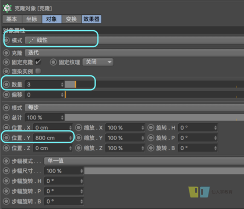Screen dimensions: 244x209
Task: Toggle the keyframe circle beside 固定克隆
Action: (6, 62)
